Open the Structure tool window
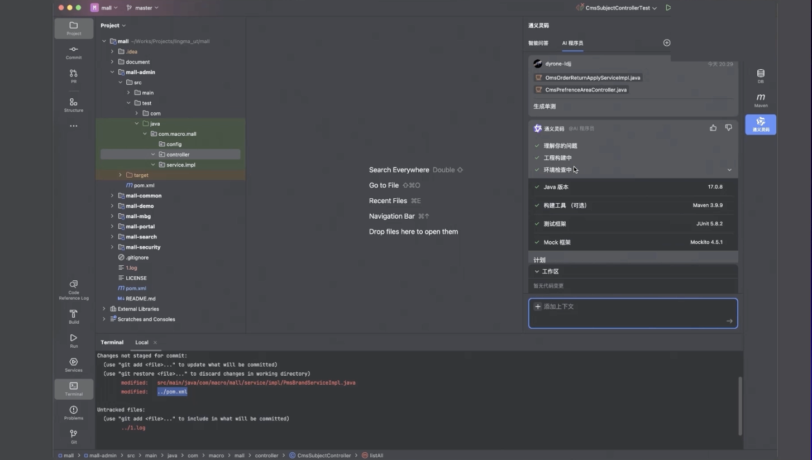 tap(74, 105)
